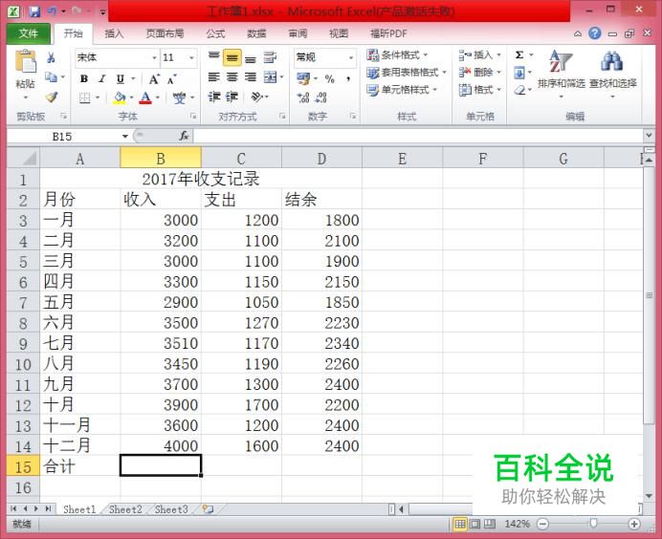Open 查找和选择 find and select
This screenshot has width=662, height=539.
coord(613,75)
